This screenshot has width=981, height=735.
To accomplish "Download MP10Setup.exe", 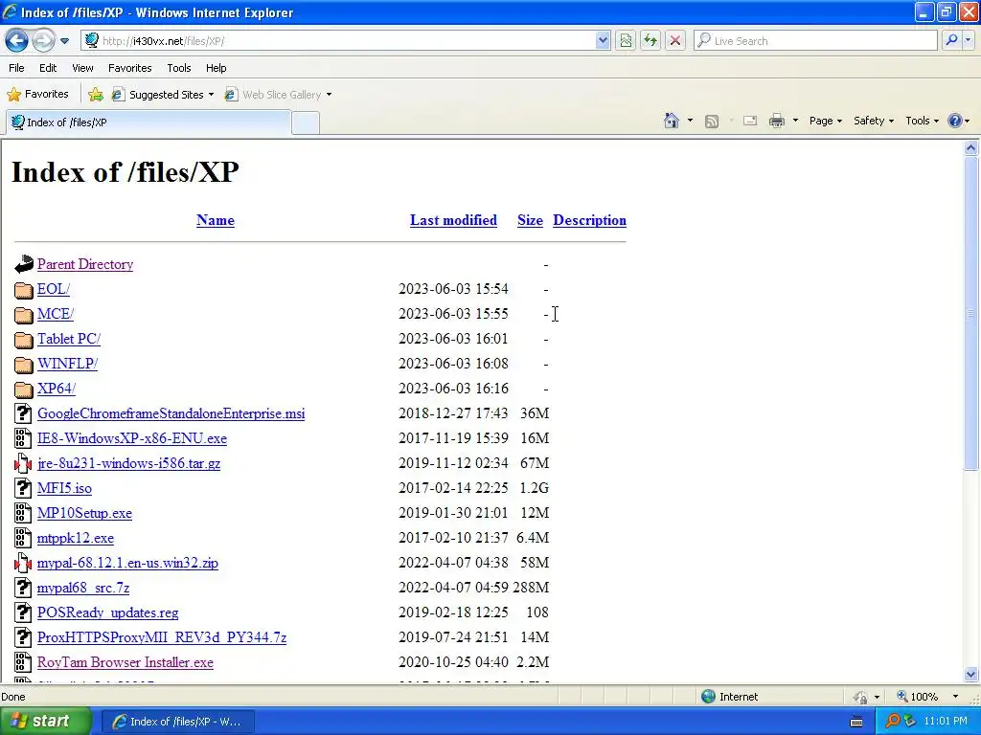I will pyautogui.click(x=84, y=513).
